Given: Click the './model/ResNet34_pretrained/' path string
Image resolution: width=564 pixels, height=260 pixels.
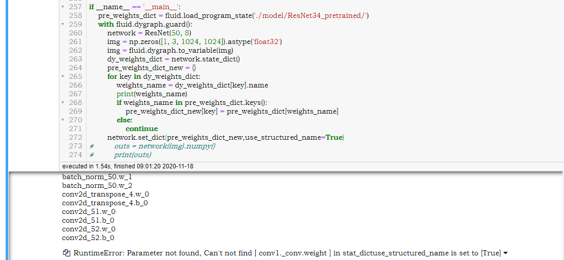Looking at the screenshot, I should (x=309, y=16).
